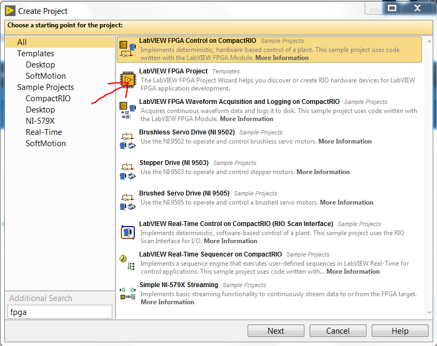Image resolution: width=437 pixels, height=346 pixels.
Task: Select SoftMotion under Templates
Action: tap(45, 76)
